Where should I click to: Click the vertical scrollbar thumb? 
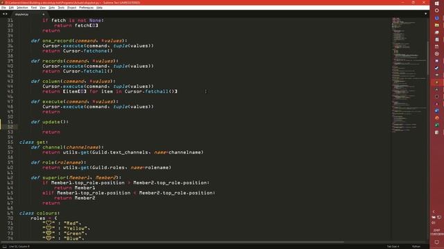click(x=427, y=58)
